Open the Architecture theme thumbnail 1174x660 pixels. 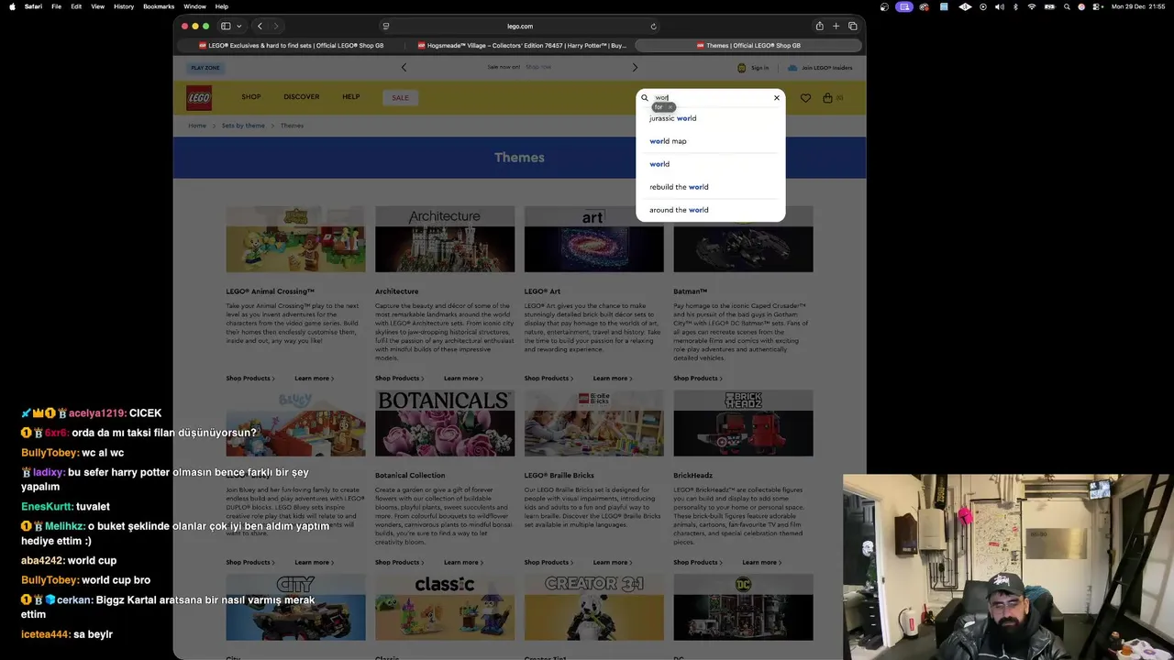point(445,239)
